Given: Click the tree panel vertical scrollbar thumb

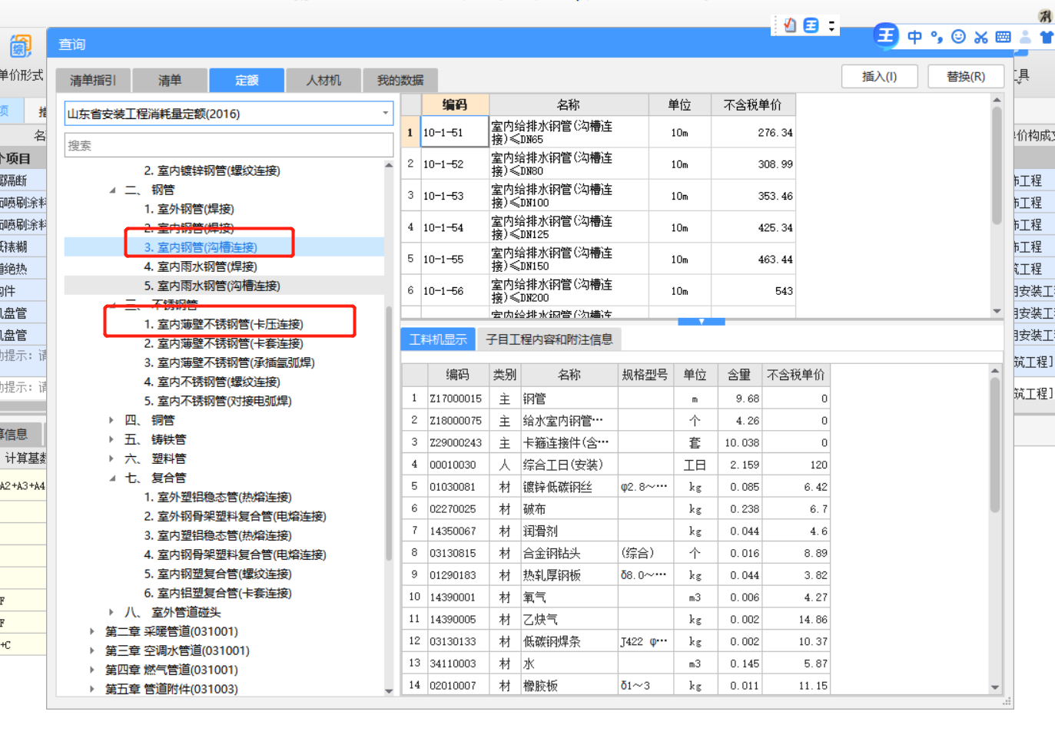Looking at the screenshot, I should point(389,434).
